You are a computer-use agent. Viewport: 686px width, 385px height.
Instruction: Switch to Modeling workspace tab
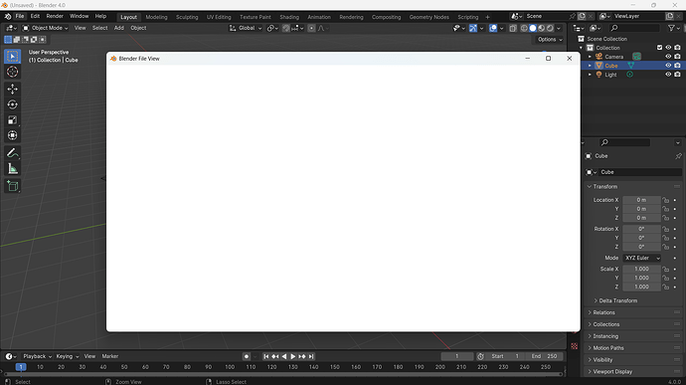tap(156, 17)
